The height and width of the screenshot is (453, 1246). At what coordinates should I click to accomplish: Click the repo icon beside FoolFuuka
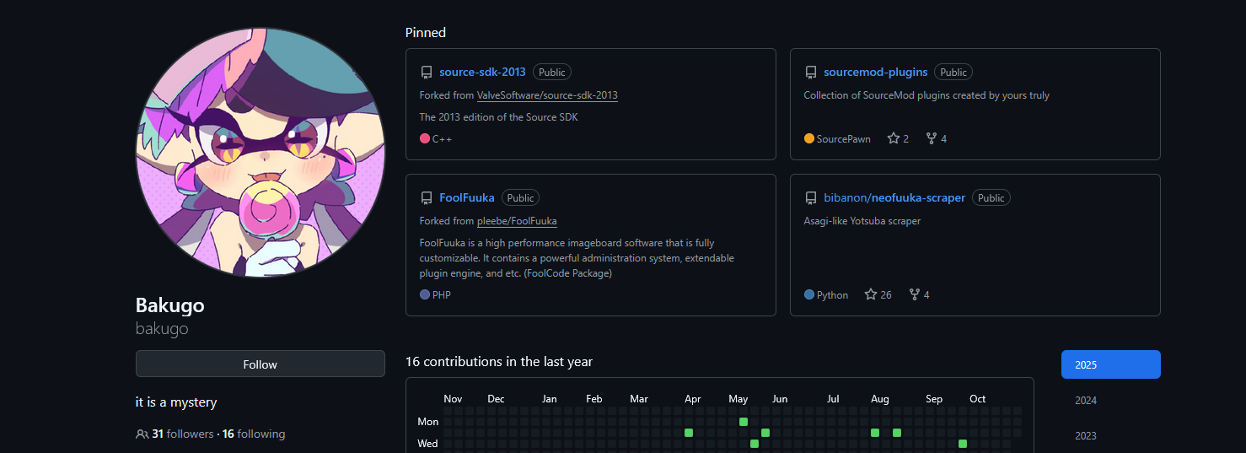pyautogui.click(x=427, y=198)
